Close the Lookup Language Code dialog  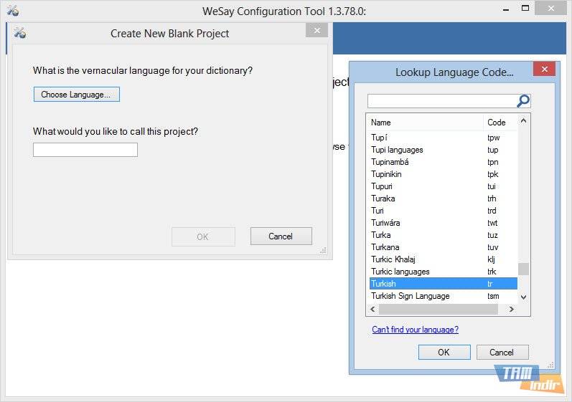click(x=544, y=70)
